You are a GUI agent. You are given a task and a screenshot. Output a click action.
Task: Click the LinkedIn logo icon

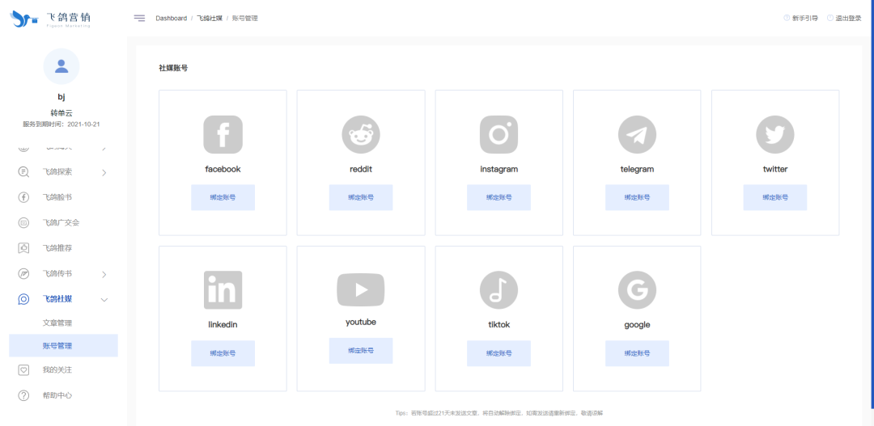point(223,290)
